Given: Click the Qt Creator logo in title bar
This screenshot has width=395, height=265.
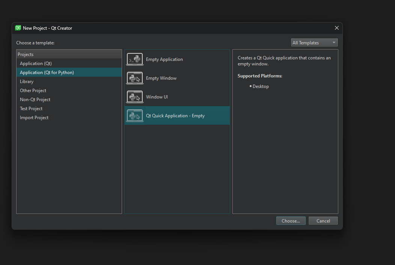Looking at the screenshot, I should [18, 28].
